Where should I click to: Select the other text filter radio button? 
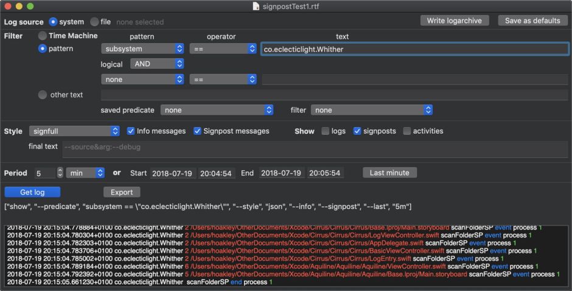pyautogui.click(x=43, y=95)
